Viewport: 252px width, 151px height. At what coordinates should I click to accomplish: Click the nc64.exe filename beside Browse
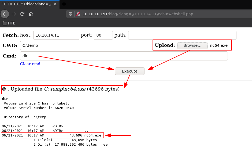coord(218,45)
